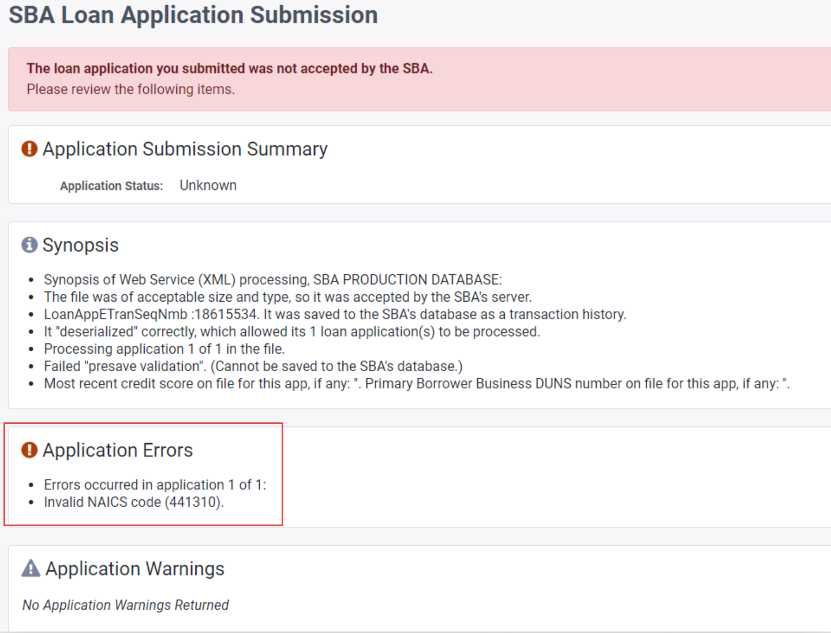Screen dimensions: 831x633
Task: Select the Application Warnings heading
Action: (x=135, y=568)
